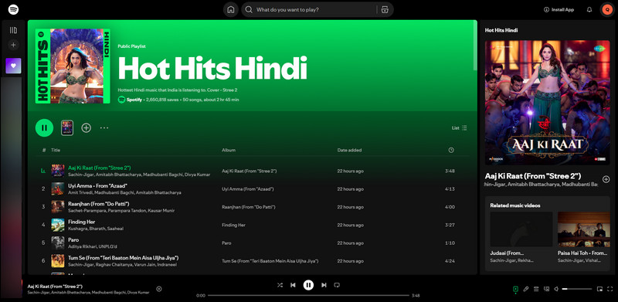The height and width of the screenshot is (302, 618).
Task: Open the Spotify owner link
Action: [x=134, y=100]
